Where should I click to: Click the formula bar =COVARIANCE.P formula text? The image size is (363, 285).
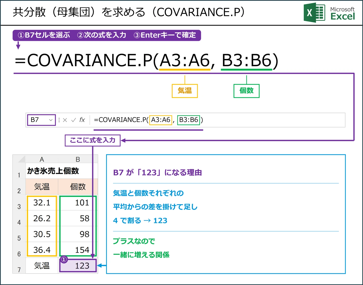coord(148,120)
